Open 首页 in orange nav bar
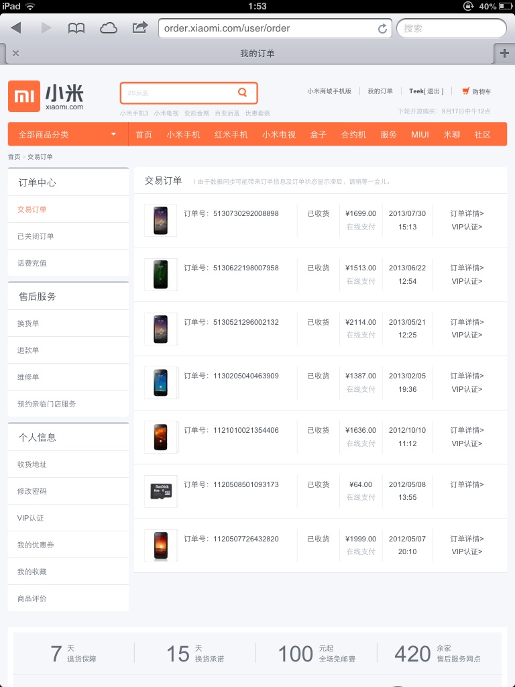This screenshot has width=515, height=687. [x=144, y=134]
